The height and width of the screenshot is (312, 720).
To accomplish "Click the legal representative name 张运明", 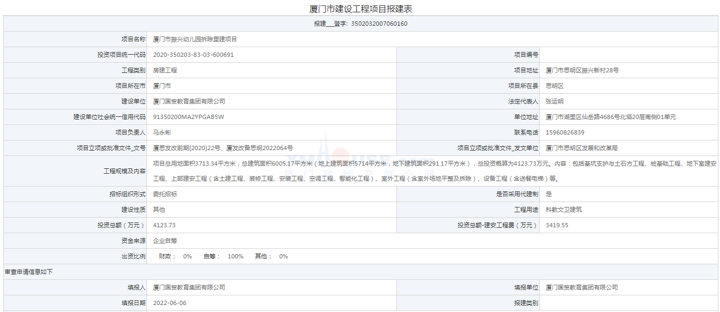I will tap(555, 101).
